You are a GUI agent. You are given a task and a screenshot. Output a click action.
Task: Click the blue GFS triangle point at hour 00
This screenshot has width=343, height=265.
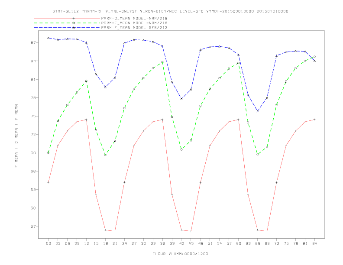coord(49,38)
